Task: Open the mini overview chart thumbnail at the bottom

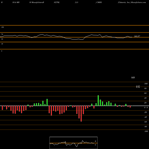Action: pos(74,143)
